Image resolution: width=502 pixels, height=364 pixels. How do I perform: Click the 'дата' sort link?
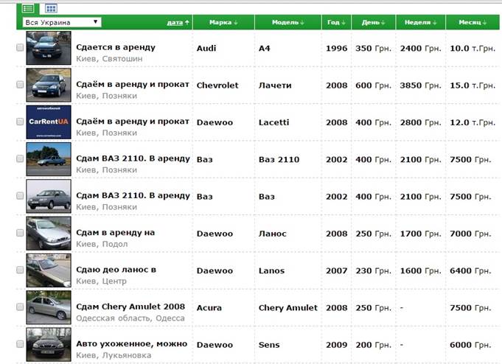coord(177,23)
